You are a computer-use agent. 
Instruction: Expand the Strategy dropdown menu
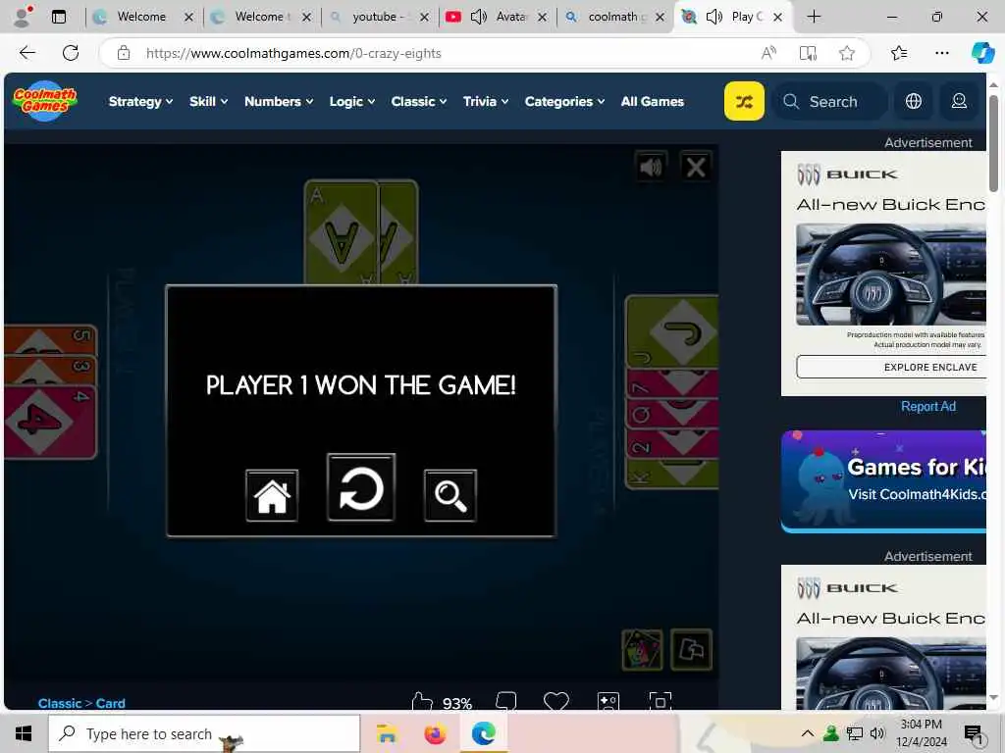[140, 101]
